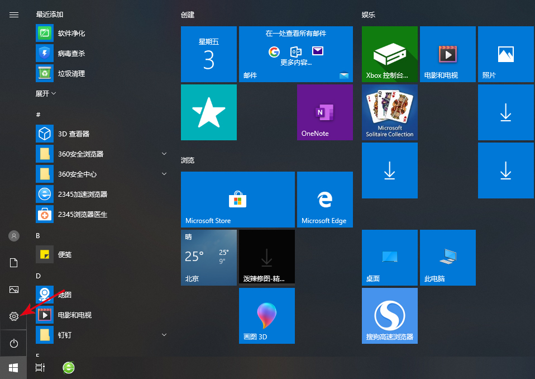This screenshot has height=379, width=535.
Task: Click the download tile directly below 照片
Action: click(505, 112)
